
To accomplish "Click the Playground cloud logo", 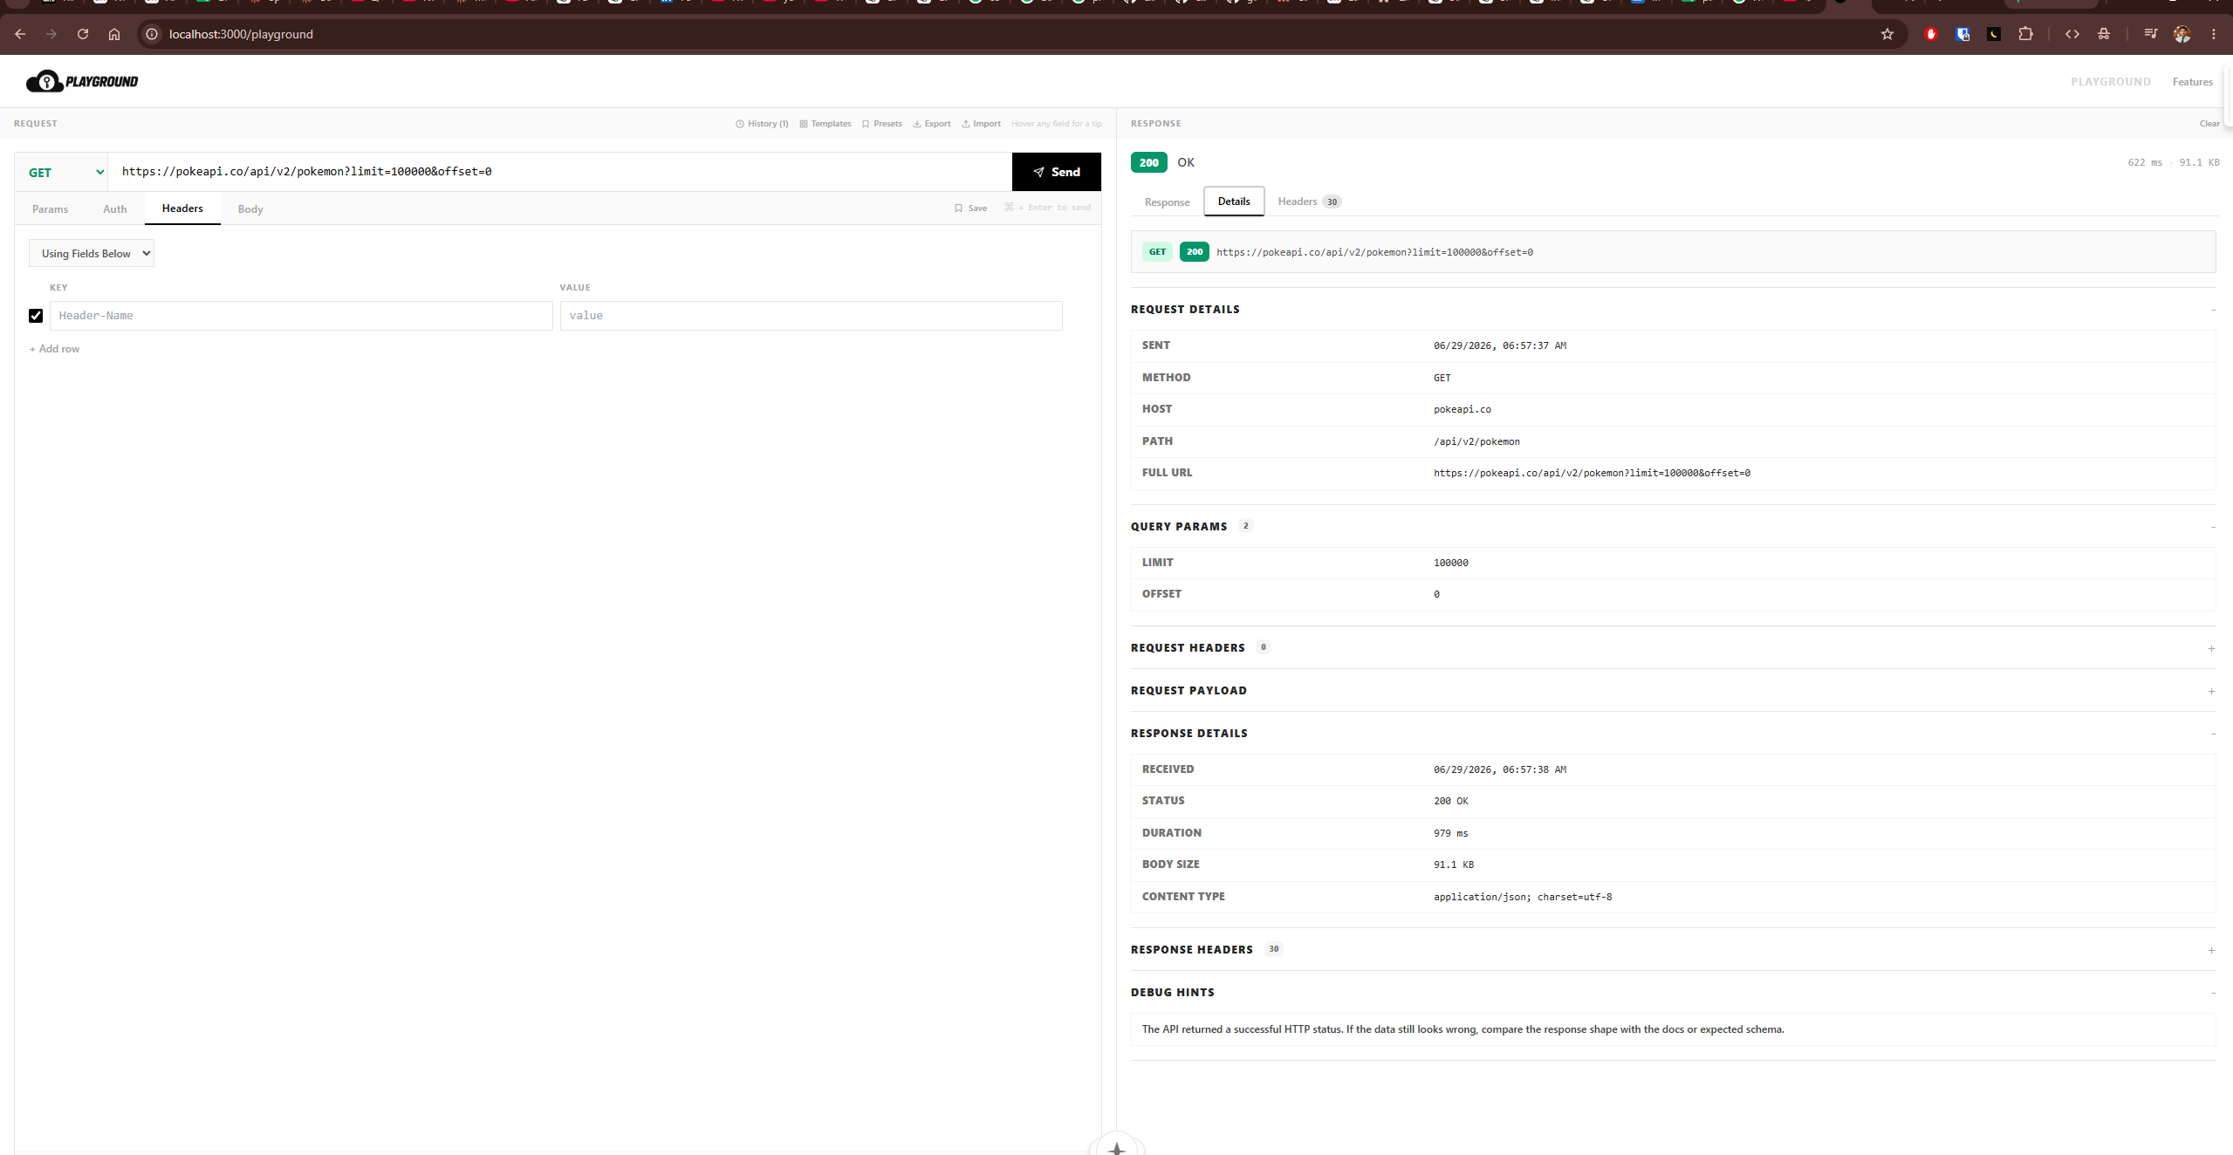I will tap(82, 81).
